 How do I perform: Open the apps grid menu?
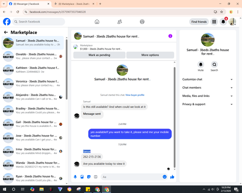point(214,22)
